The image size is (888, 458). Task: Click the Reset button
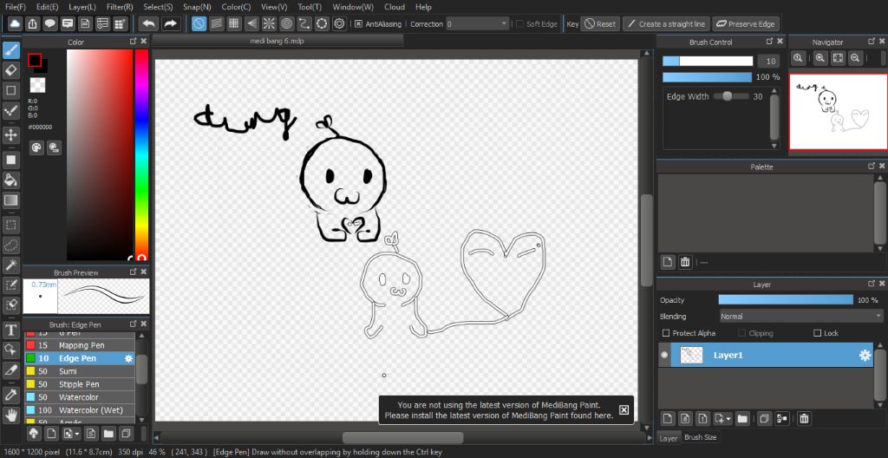click(600, 23)
